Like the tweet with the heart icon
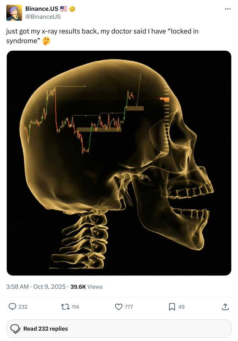Image resolution: width=238 pixels, height=341 pixels. click(x=119, y=307)
